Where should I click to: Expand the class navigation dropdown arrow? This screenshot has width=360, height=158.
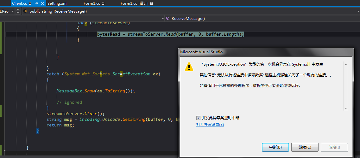coord(162,19)
